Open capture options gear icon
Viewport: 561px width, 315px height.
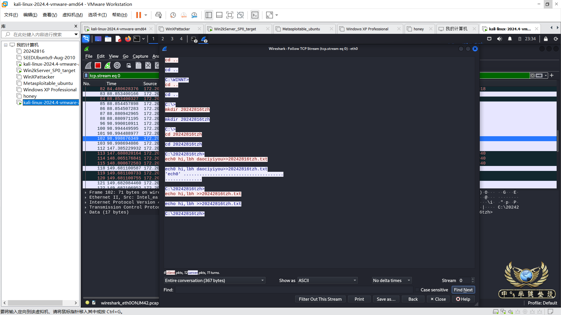(x=117, y=66)
